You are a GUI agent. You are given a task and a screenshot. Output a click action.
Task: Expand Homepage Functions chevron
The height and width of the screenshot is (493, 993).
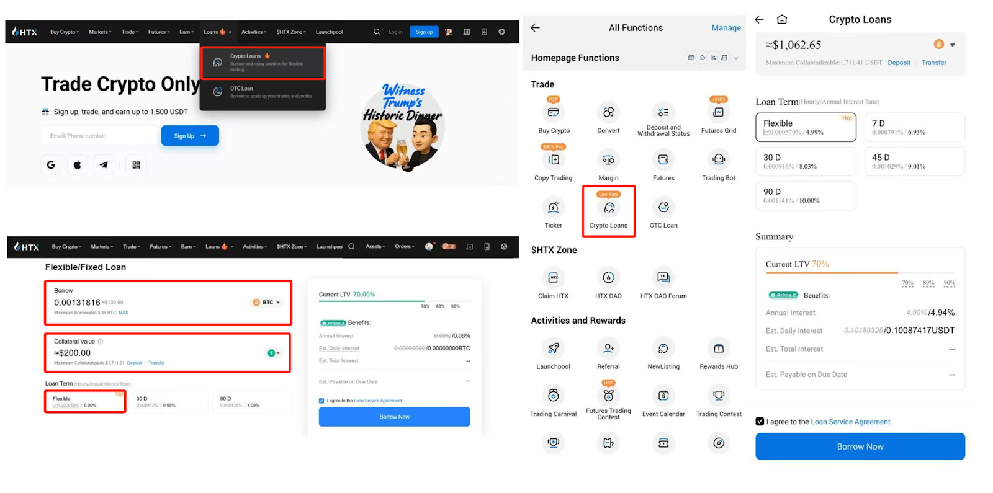(736, 58)
